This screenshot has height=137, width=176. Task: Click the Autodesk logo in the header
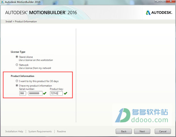pos(159,13)
